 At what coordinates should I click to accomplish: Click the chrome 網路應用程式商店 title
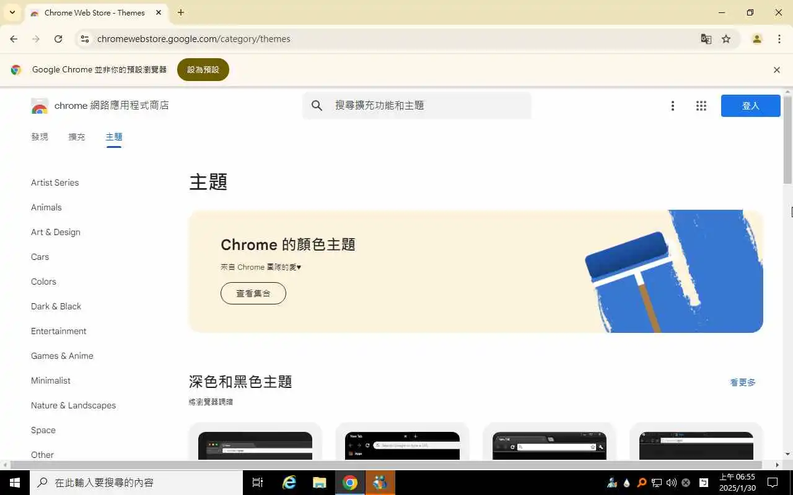click(x=112, y=106)
